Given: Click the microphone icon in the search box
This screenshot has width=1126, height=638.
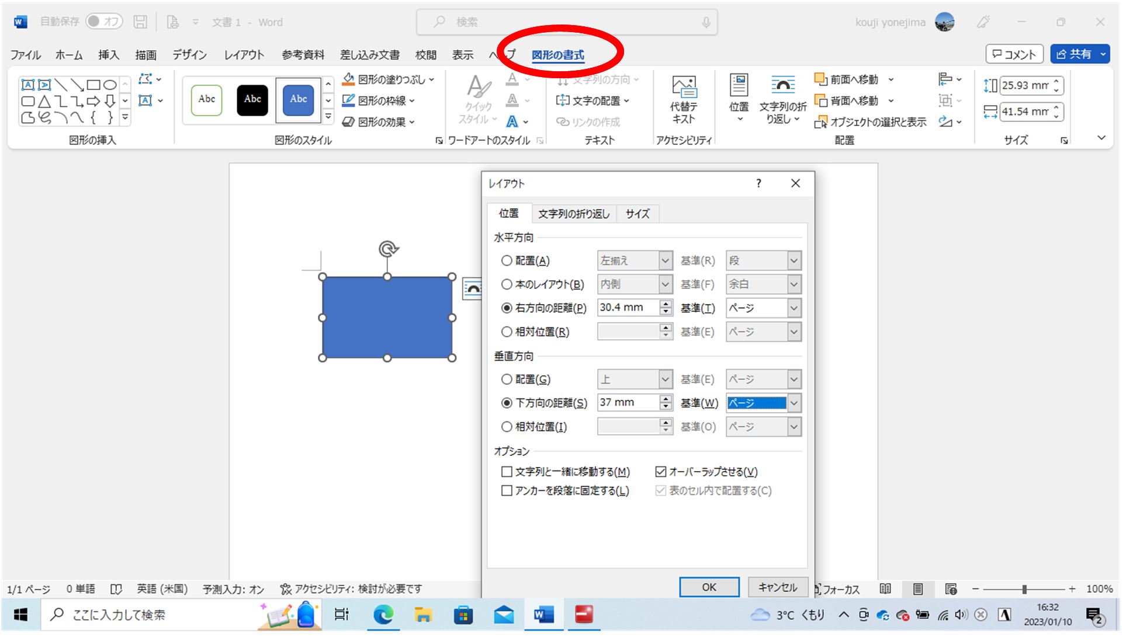Looking at the screenshot, I should pyautogui.click(x=706, y=22).
